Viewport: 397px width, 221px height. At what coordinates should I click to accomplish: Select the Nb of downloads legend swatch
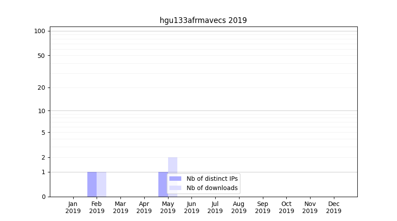tap(175, 188)
